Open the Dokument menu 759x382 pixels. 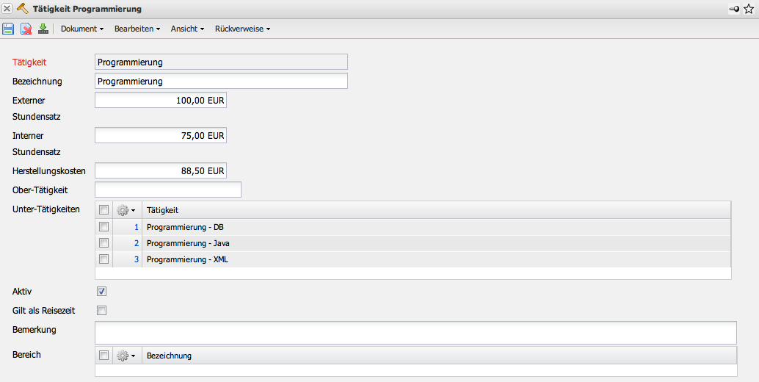[x=82, y=29]
